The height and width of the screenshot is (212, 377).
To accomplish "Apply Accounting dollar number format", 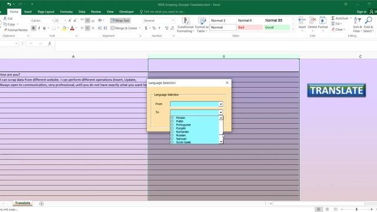I will pos(145,28).
